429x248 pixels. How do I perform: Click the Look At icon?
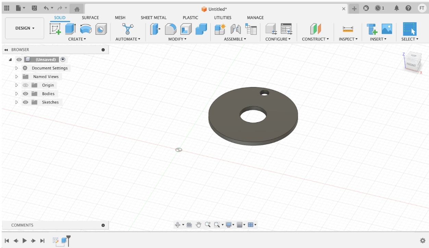point(189,225)
